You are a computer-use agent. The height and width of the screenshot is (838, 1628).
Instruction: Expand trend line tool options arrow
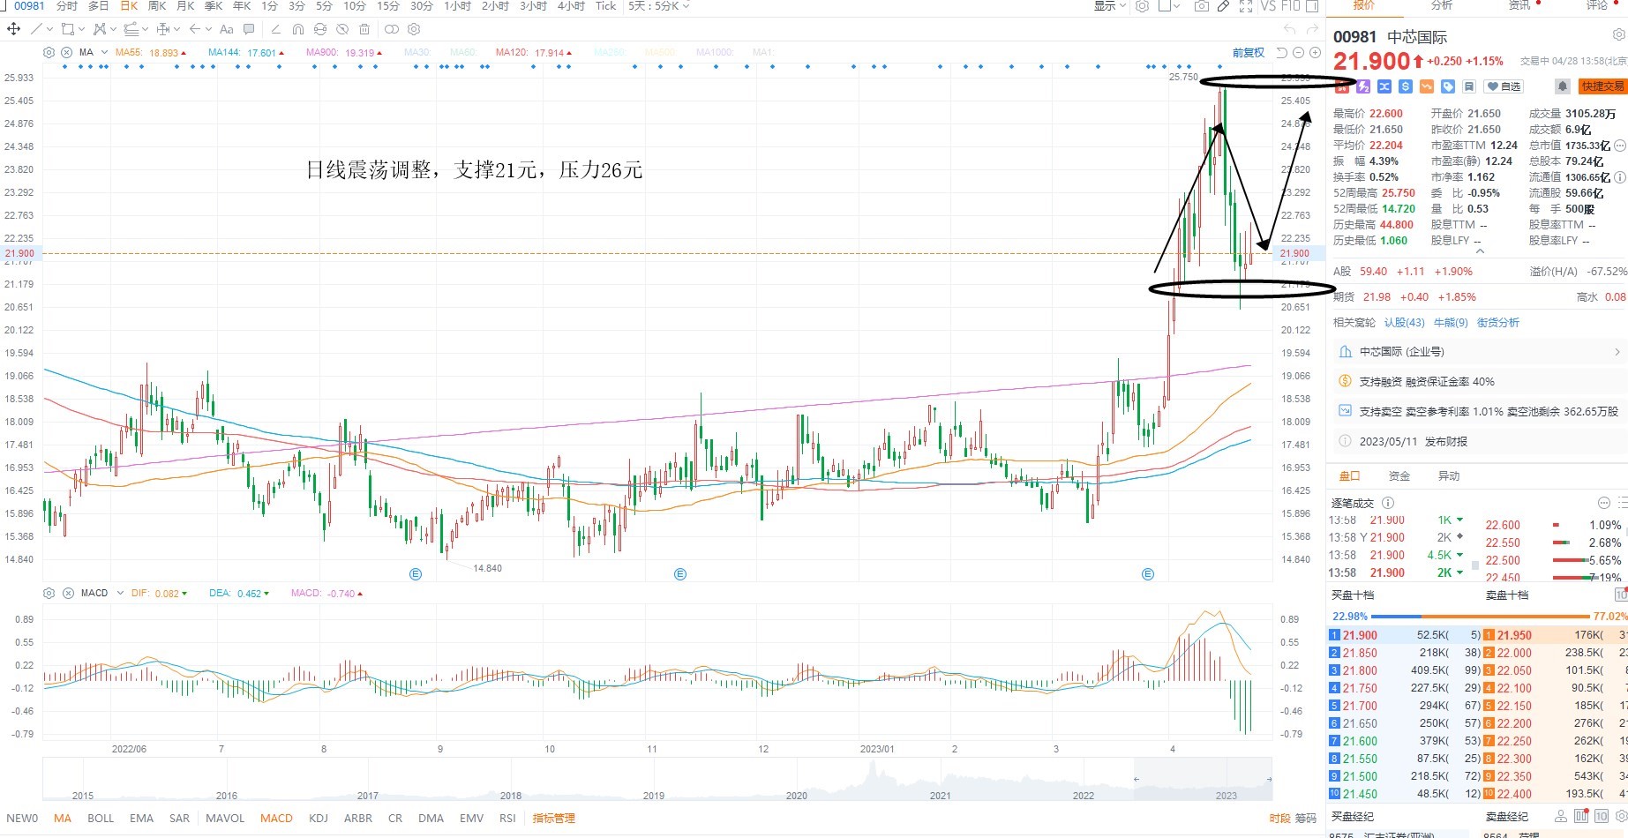(49, 29)
